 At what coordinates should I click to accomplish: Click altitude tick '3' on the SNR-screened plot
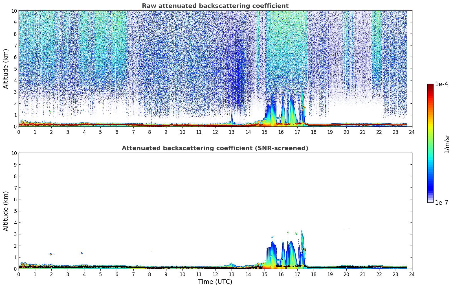click(15, 234)
